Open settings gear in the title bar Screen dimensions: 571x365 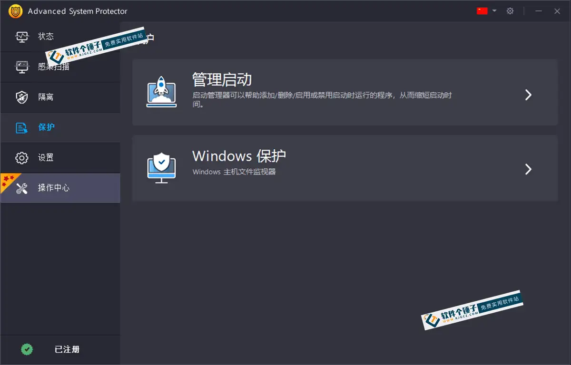510,11
